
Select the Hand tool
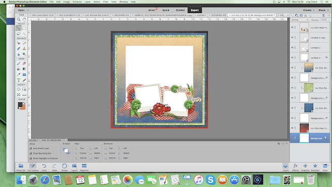tap(24, 19)
